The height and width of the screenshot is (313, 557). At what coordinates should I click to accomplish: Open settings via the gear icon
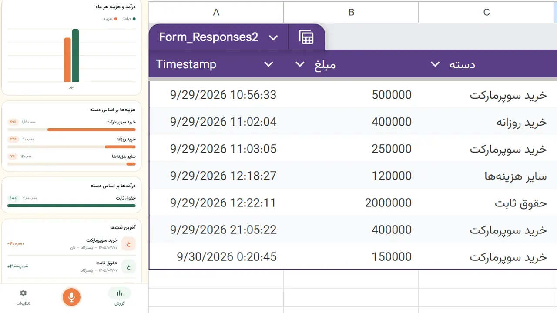click(x=23, y=293)
